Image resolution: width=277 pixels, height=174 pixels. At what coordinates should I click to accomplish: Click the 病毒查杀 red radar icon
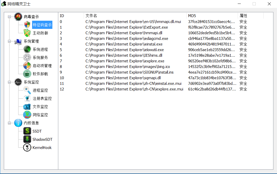(18, 17)
